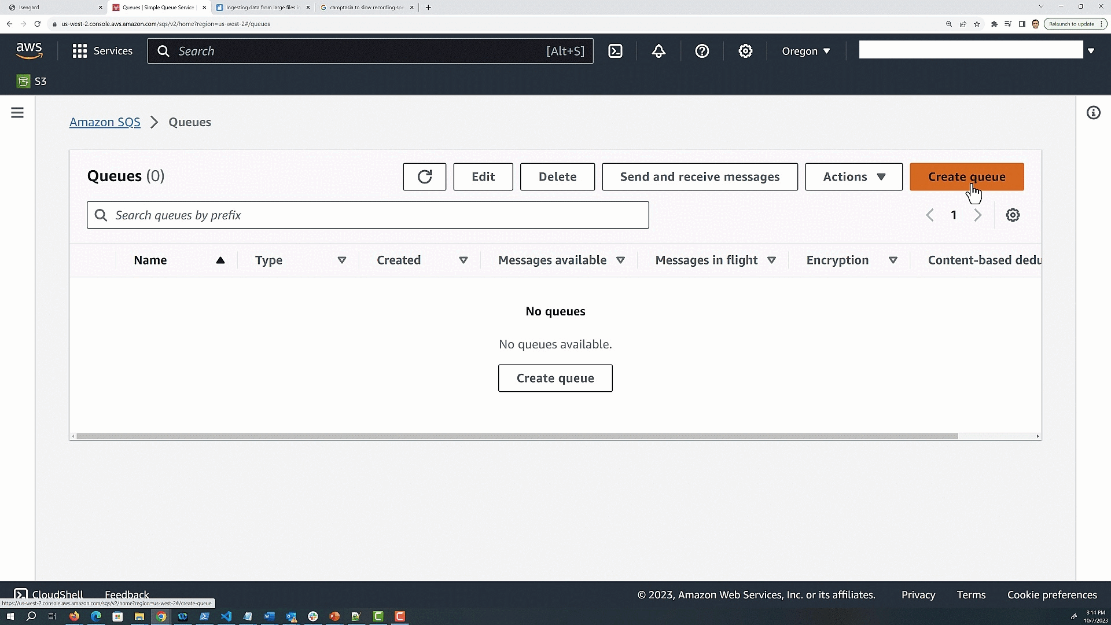Click the orange Create queue button

click(966, 177)
